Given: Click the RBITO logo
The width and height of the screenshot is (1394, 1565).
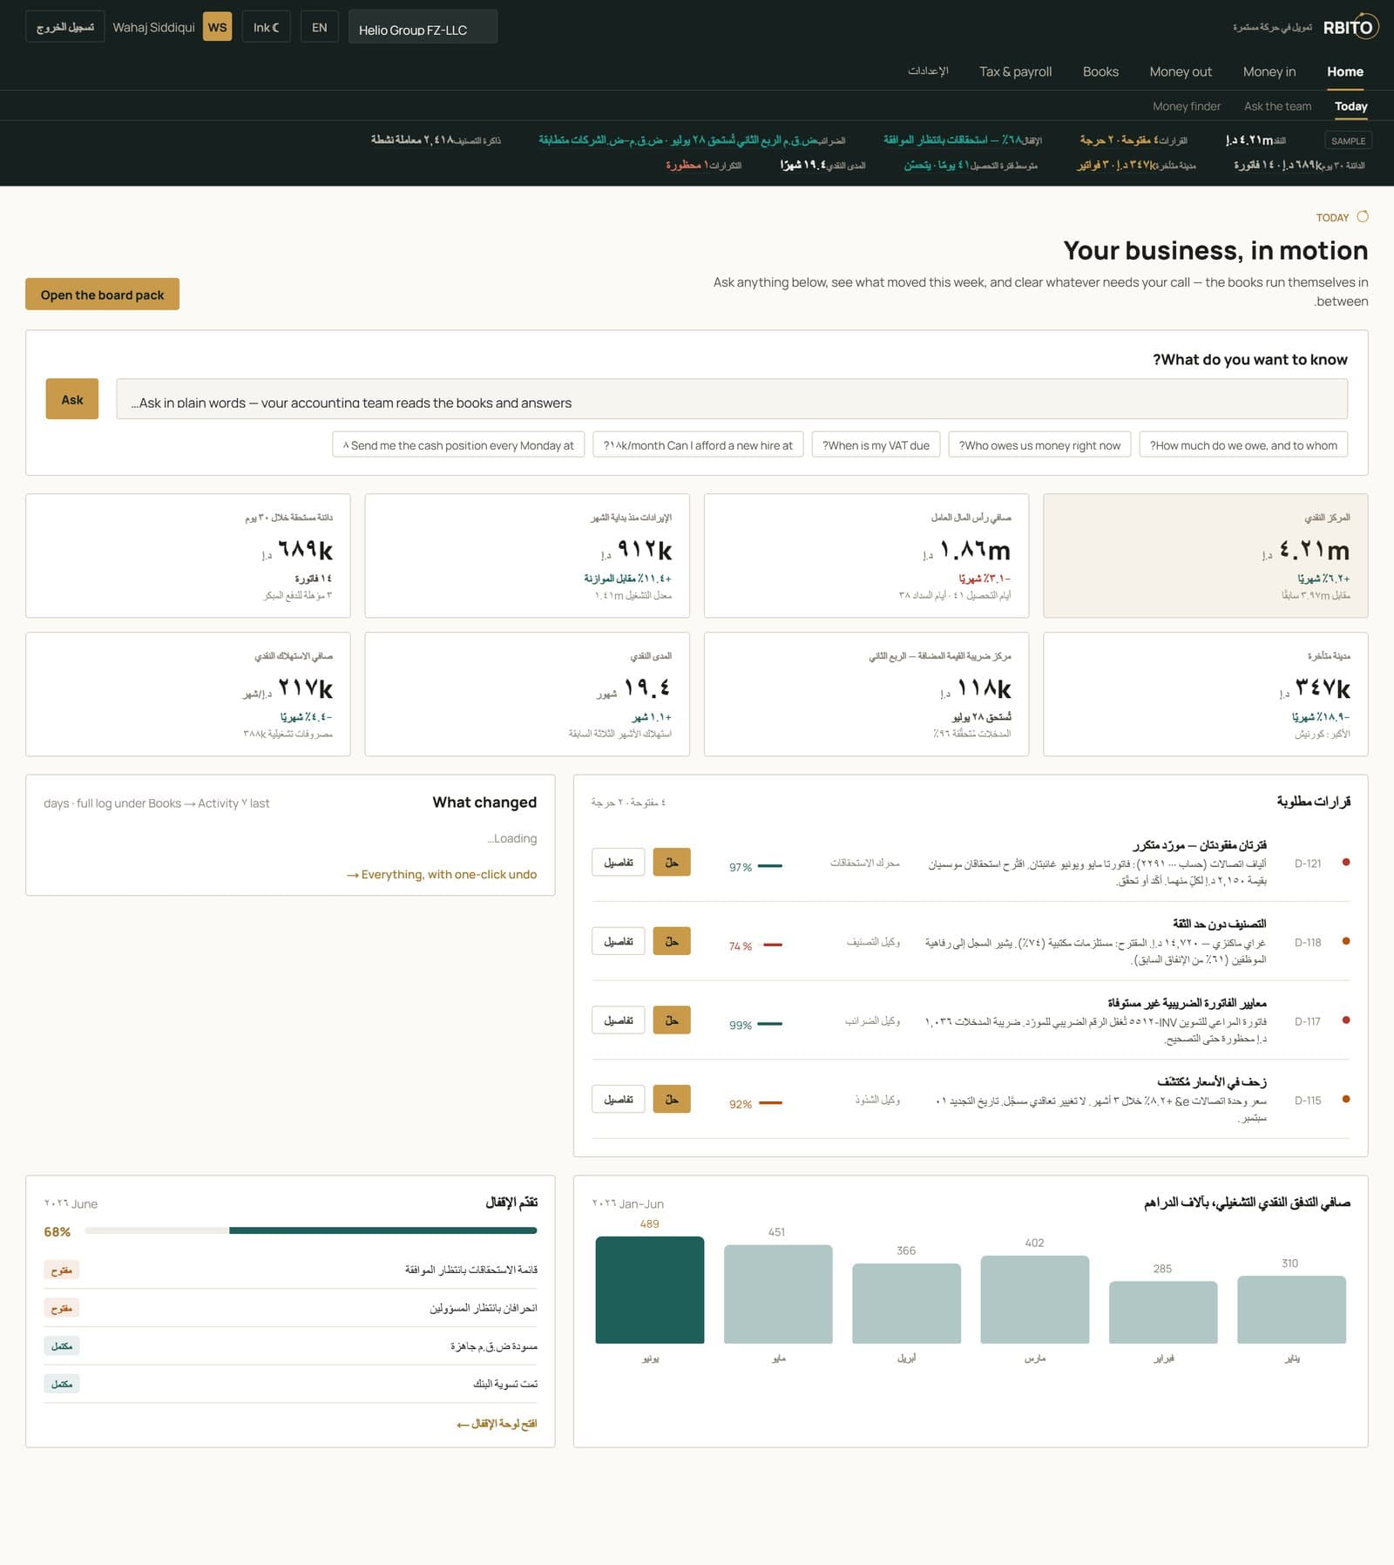Looking at the screenshot, I should 1350,27.
